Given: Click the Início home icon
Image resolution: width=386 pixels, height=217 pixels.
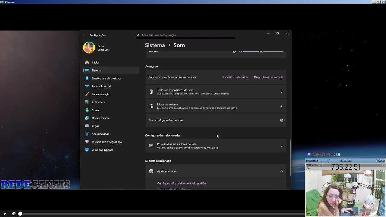Looking at the screenshot, I should click(87, 62).
